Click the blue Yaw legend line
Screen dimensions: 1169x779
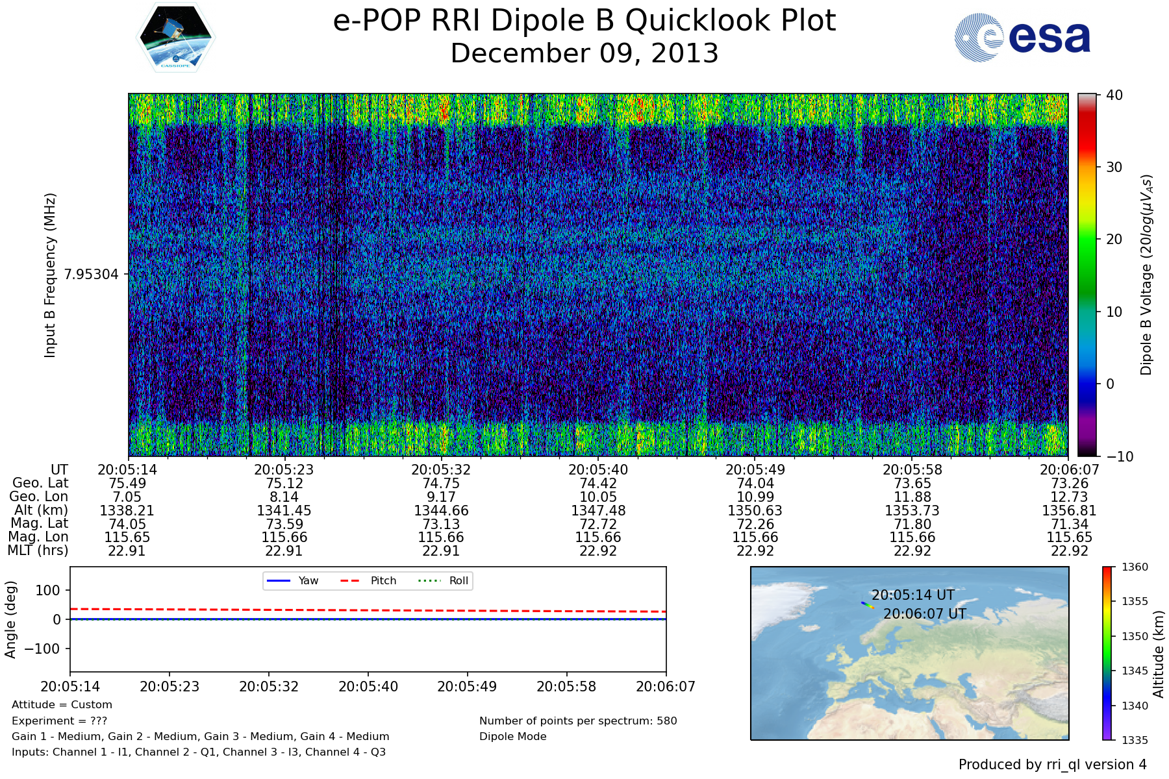point(279,580)
